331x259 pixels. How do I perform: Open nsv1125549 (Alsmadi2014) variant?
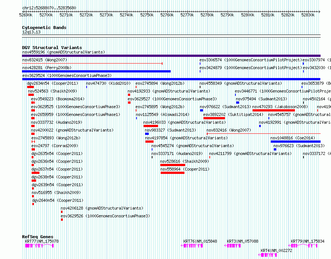163,114
